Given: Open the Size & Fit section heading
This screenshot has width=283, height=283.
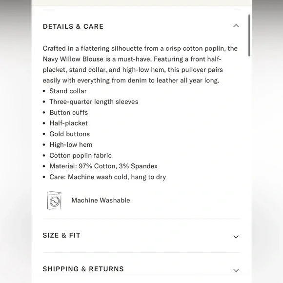Looking at the screenshot, I should 61,235.
